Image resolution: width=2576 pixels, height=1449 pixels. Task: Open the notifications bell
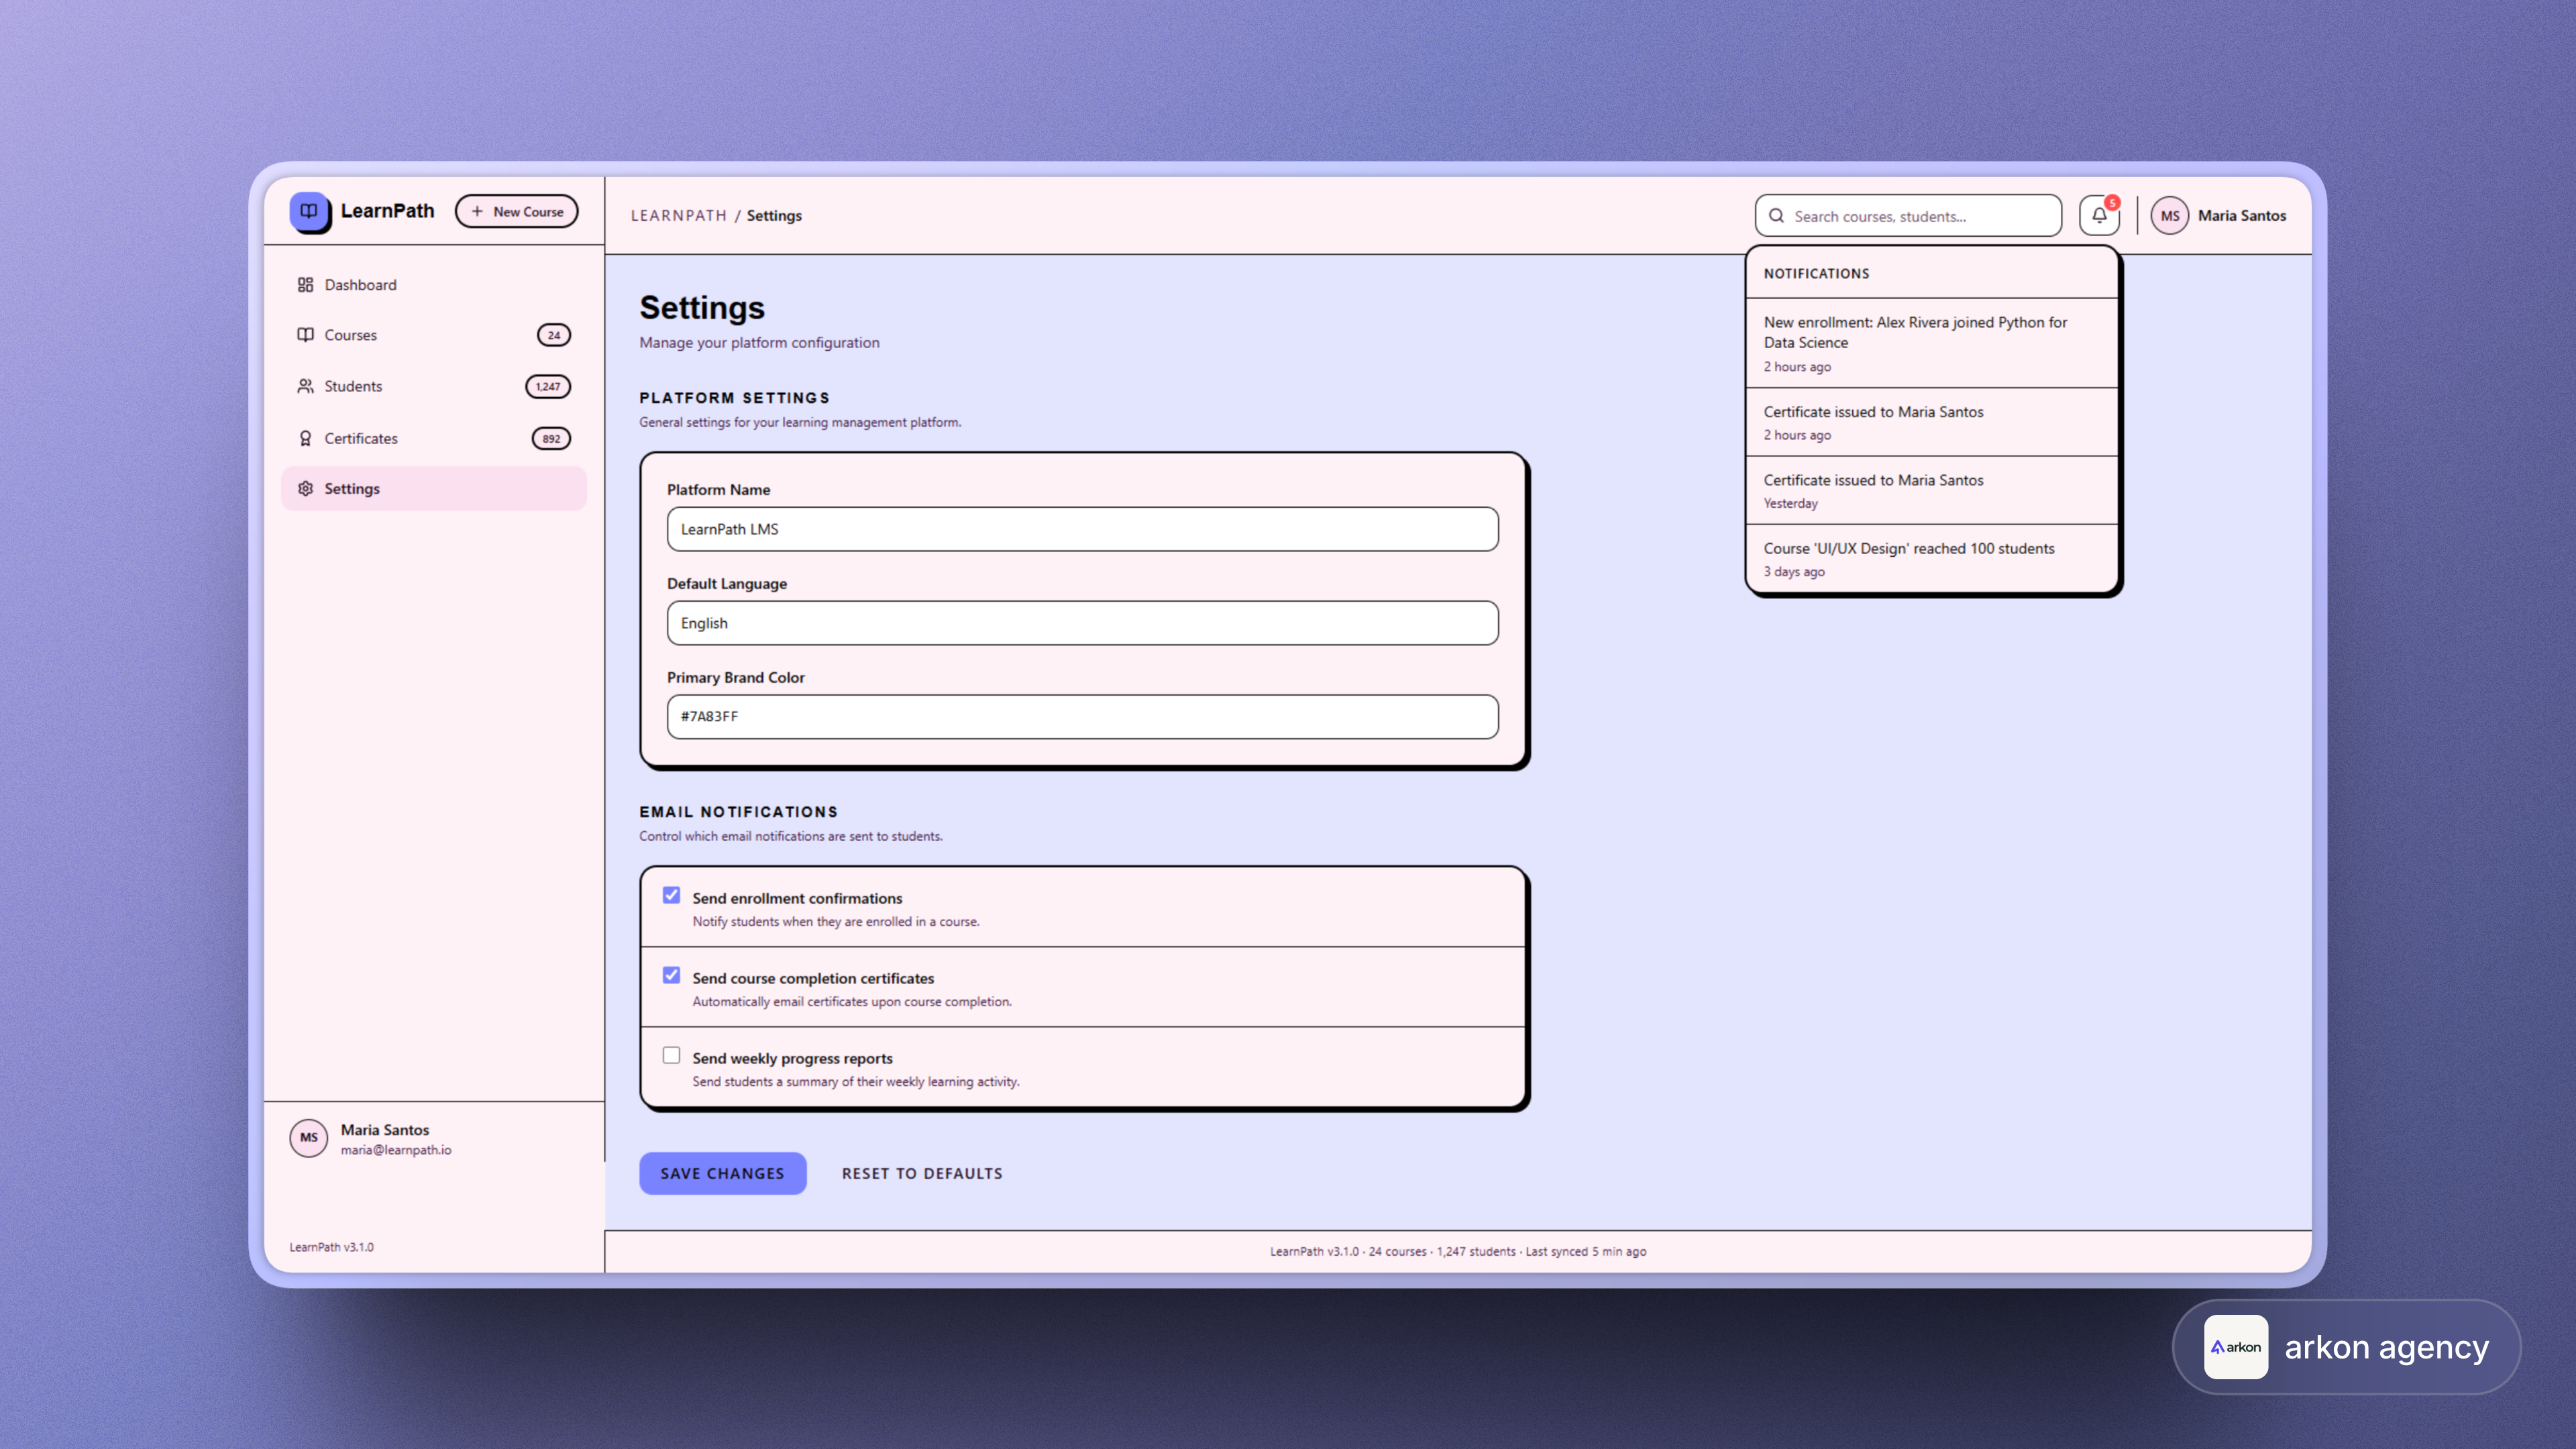(x=2099, y=215)
